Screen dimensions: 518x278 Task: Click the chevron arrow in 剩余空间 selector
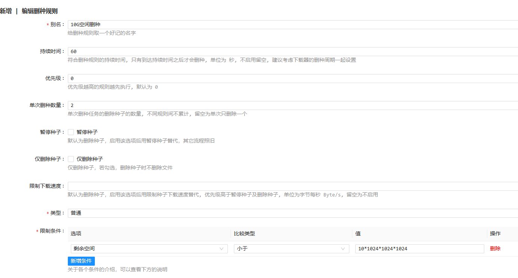222,249
